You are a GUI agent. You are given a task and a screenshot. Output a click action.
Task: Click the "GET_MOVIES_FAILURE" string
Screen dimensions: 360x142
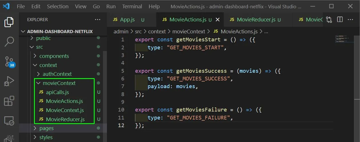click(198, 117)
